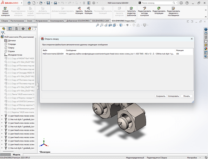Select the FeatureManager design tree tab icon

(x=3, y=29)
